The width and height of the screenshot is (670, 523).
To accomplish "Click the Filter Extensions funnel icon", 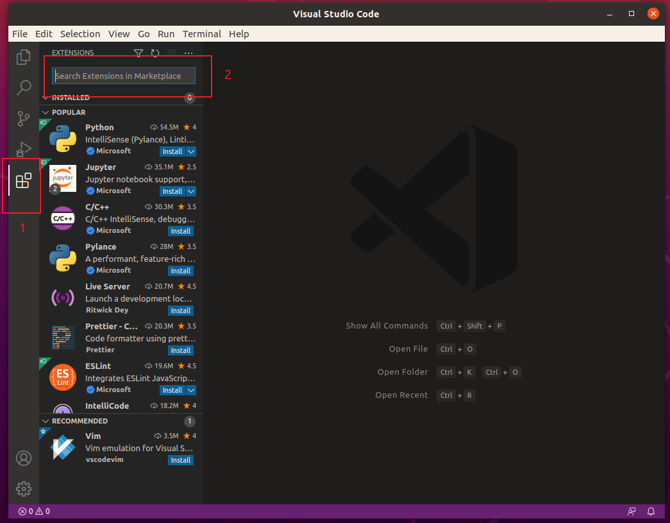I will point(138,53).
